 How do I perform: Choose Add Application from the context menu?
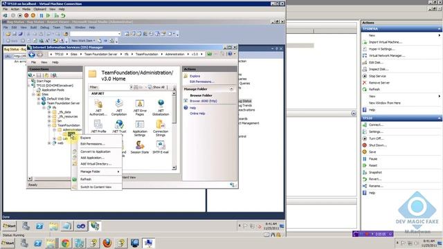pos(97,158)
